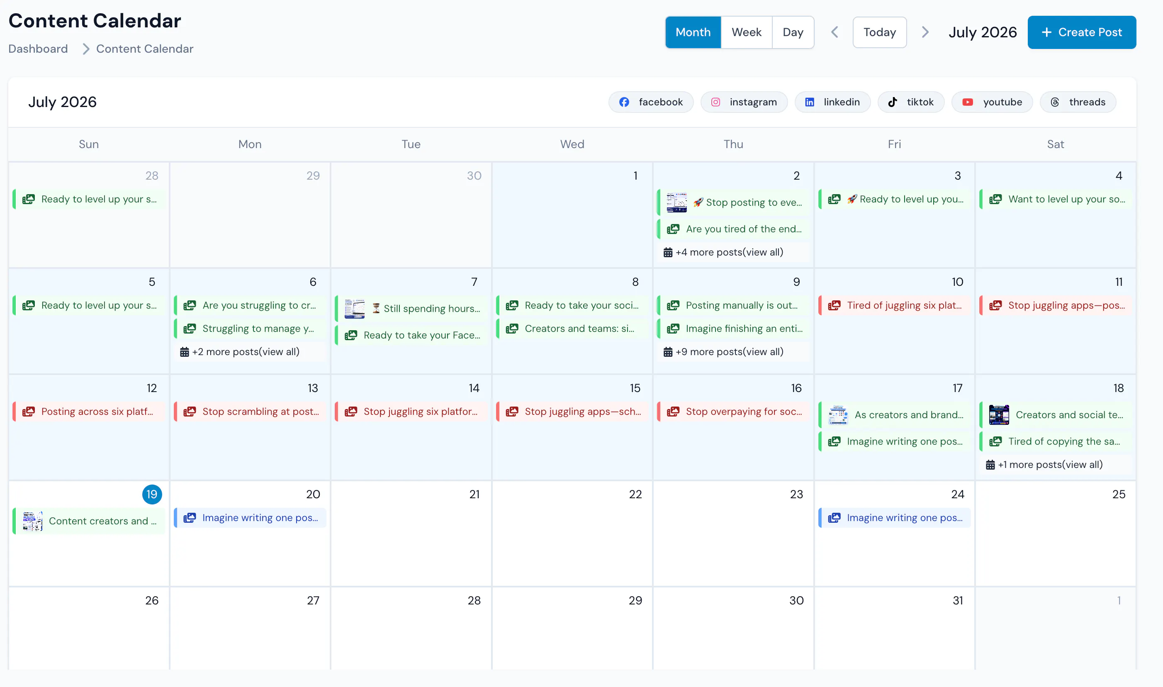Go to the previous month arrow
1163x687 pixels.
pyautogui.click(x=835, y=32)
